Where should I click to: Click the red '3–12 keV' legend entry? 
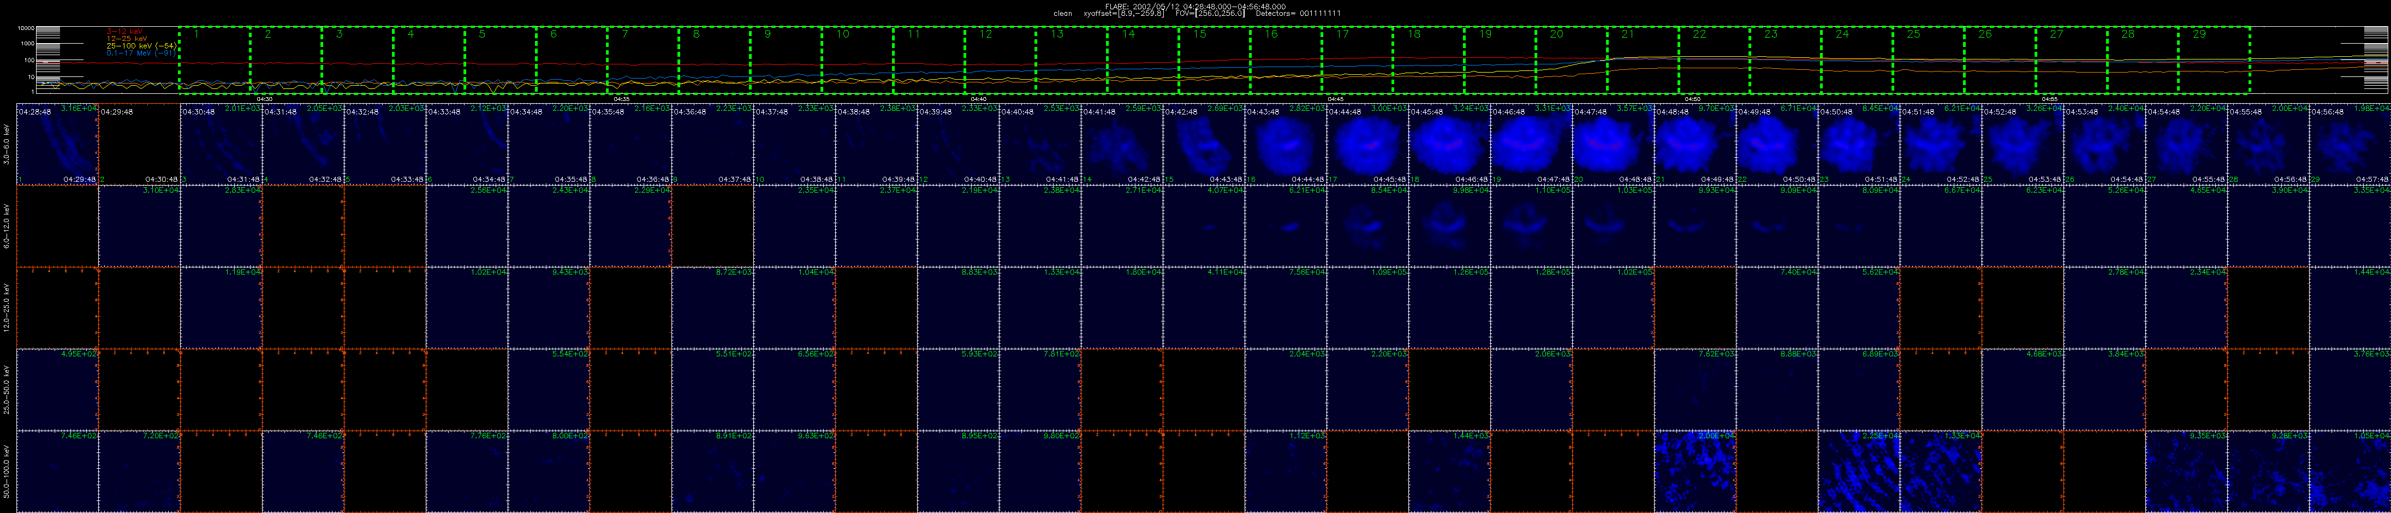coord(123,32)
